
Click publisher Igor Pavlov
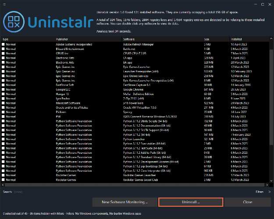pos(63,99)
